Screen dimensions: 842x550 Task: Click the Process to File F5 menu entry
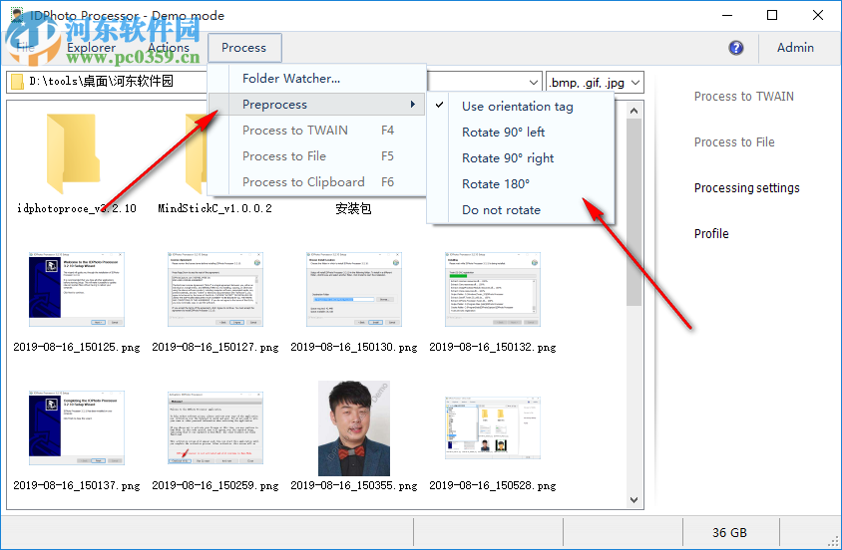tap(317, 156)
